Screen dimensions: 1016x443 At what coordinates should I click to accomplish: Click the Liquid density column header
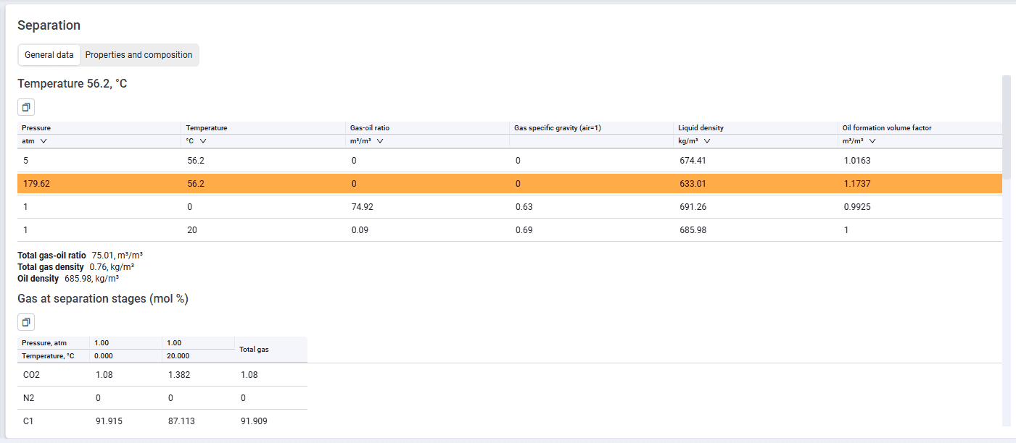coord(701,128)
